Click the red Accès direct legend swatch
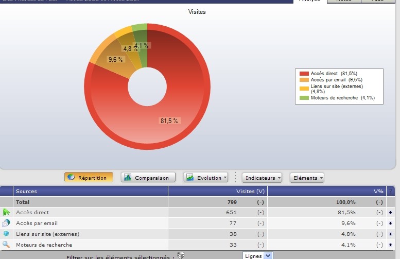Screen dimensions: 400x259 [x=304, y=74]
